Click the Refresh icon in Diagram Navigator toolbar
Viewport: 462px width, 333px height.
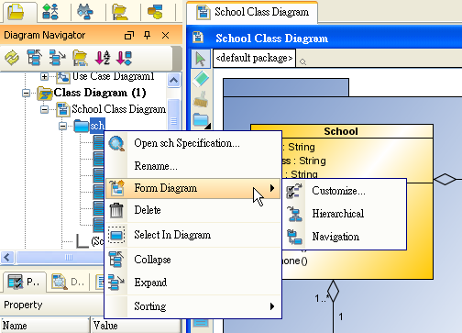[12, 58]
